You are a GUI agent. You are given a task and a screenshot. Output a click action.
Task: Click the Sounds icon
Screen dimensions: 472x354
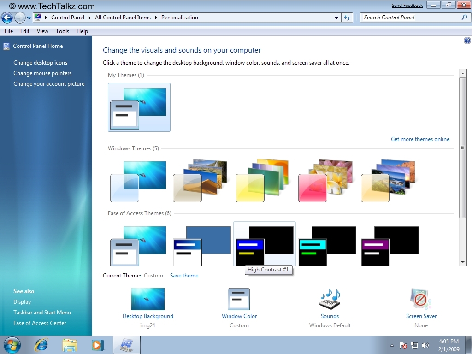pos(330,299)
